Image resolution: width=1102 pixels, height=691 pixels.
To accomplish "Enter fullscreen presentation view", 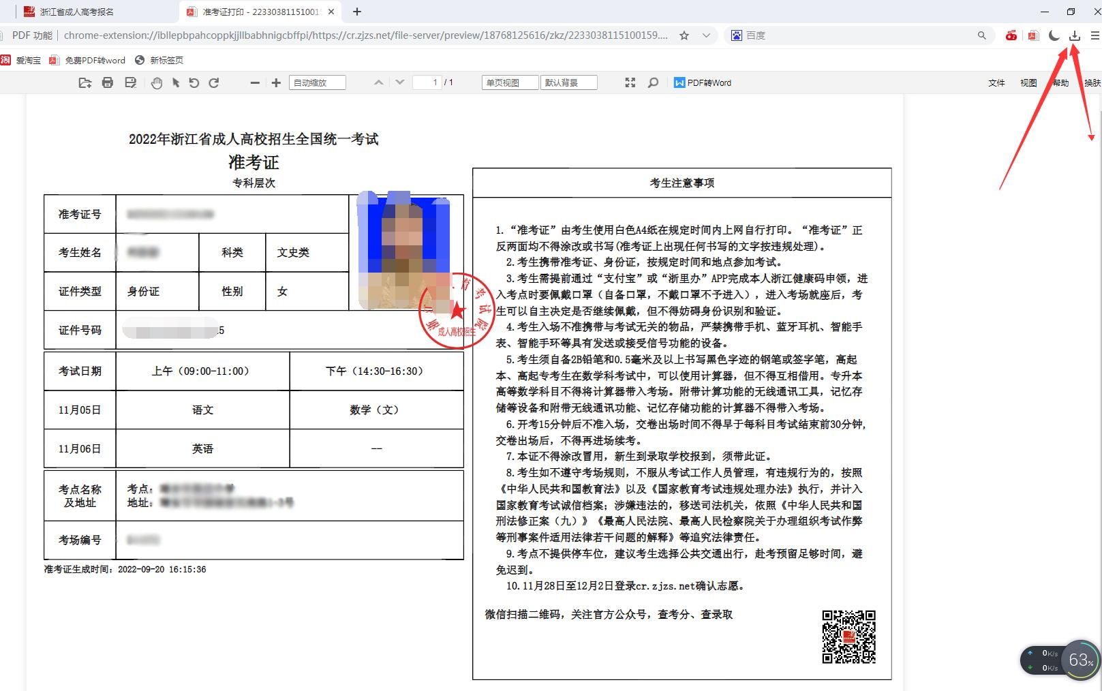I will [630, 82].
